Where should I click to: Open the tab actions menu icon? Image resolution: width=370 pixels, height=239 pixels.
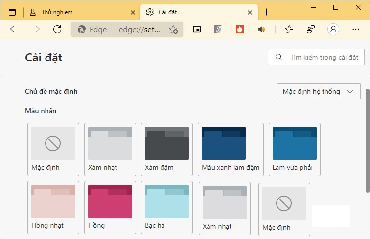(x=12, y=12)
